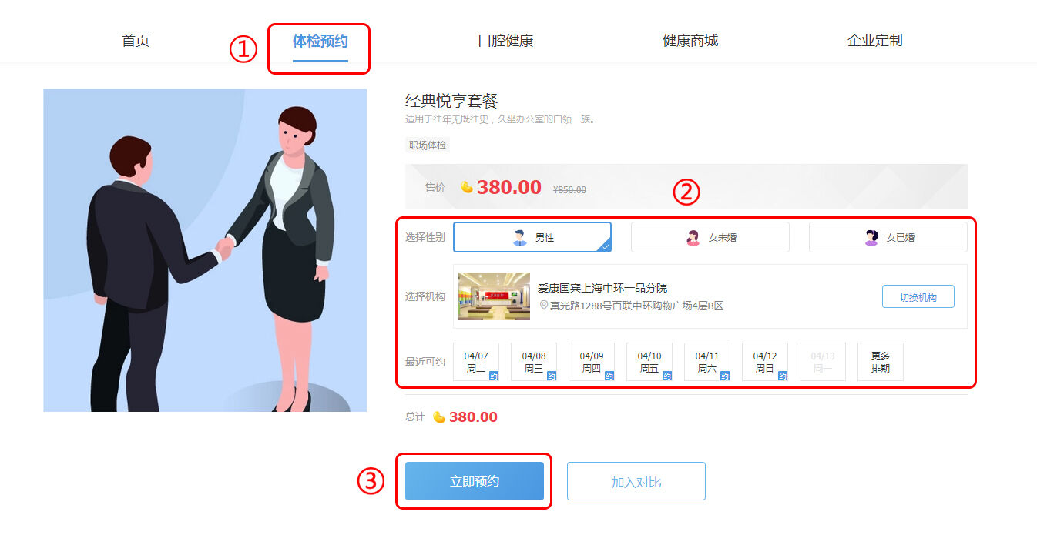Click the 立即预约 button

(475, 481)
